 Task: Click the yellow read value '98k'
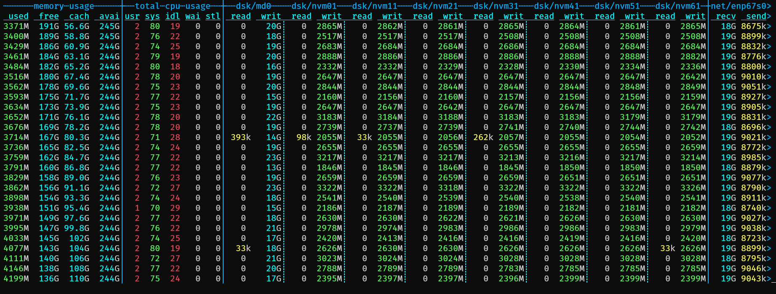click(304, 137)
